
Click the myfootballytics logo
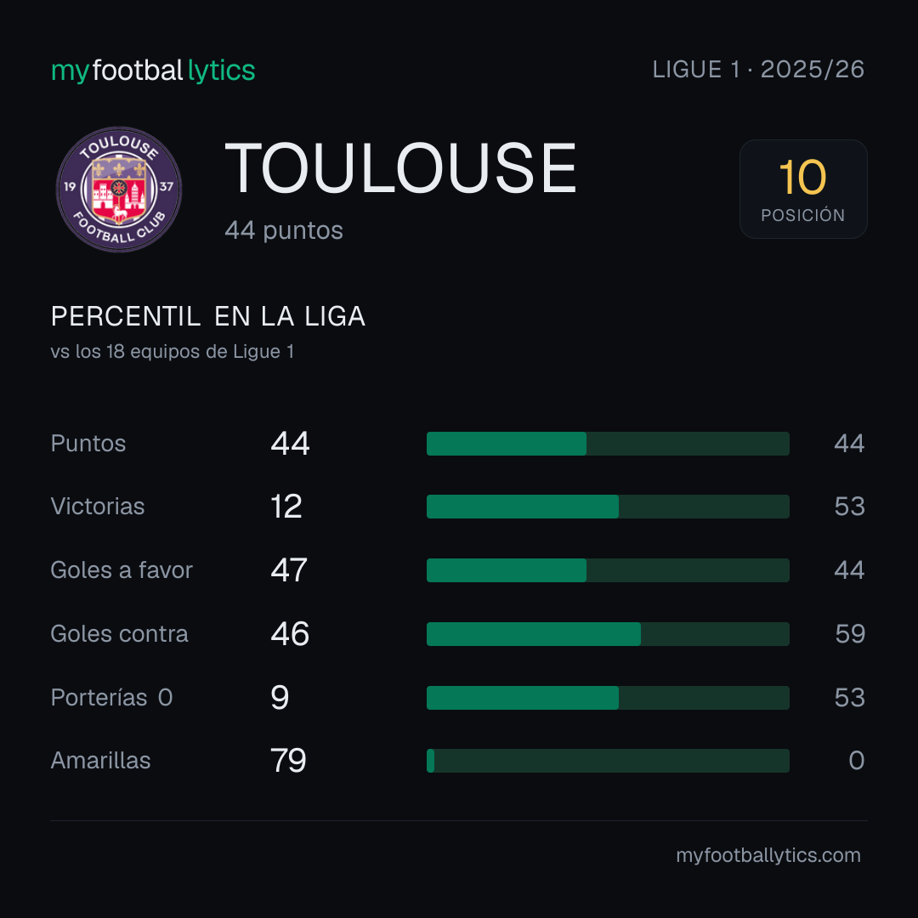tap(153, 71)
